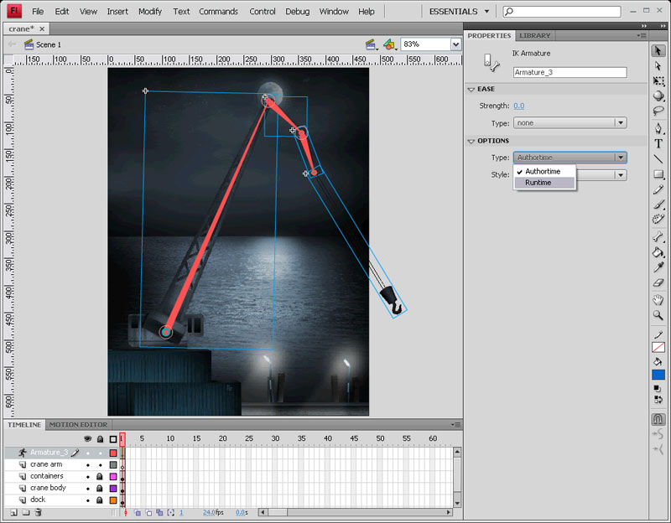Select the Pen tool
This screenshot has height=523, width=671.
[x=658, y=128]
